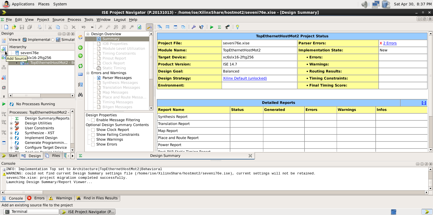Click the green reload icon in summary sidebar
The width and height of the screenshot is (433, 215).
click(x=80, y=66)
